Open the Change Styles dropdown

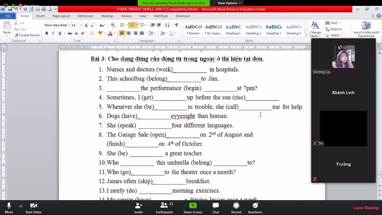tap(315, 29)
